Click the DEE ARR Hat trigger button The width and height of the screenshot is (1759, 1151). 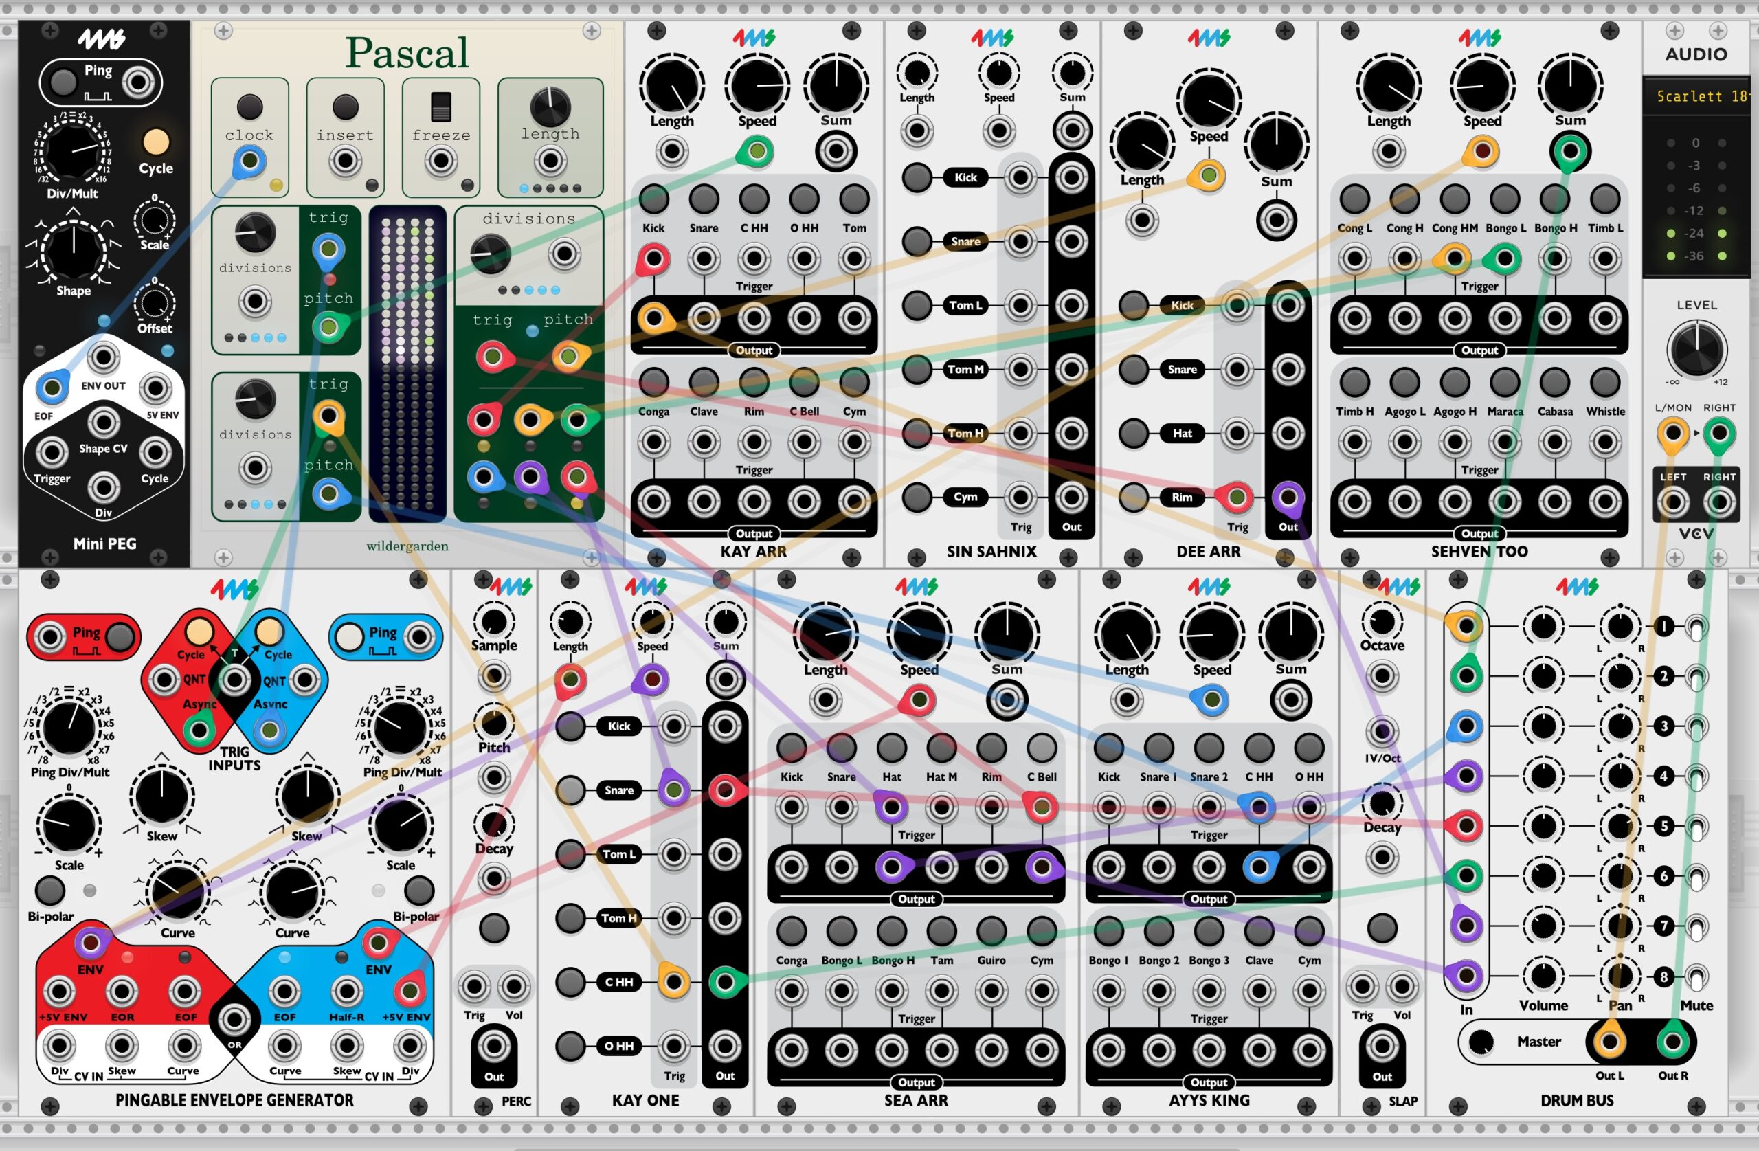[x=1134, y=433]
